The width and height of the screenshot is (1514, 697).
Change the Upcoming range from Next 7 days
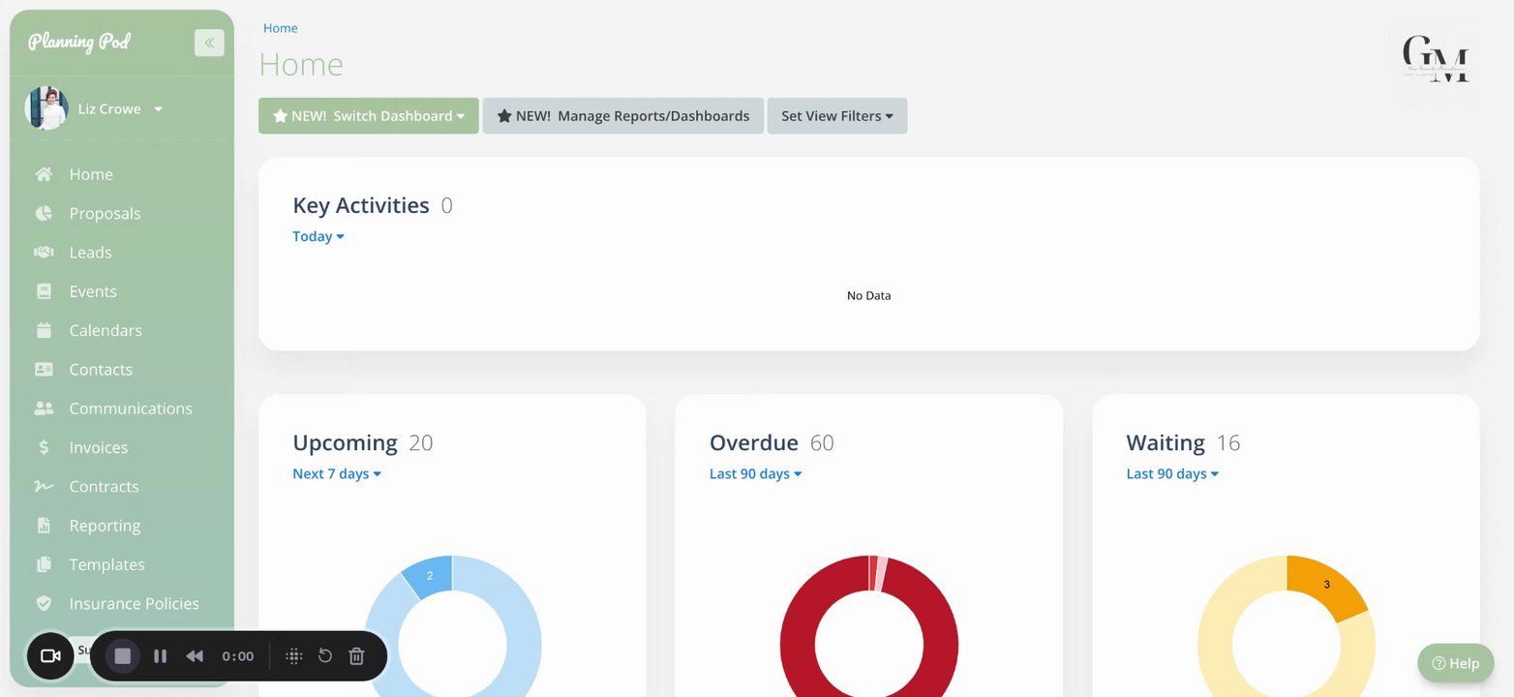(x=337, y=473)
